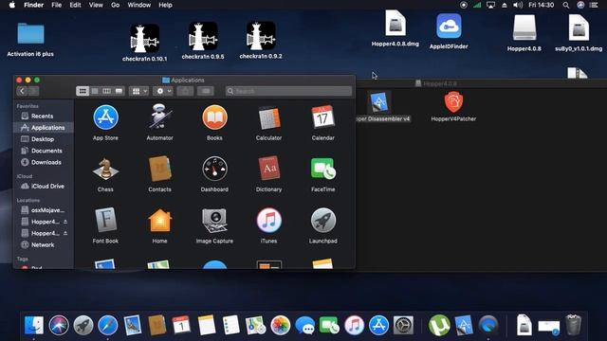Open the App Store application icon
607x341 pixels.
105,117
